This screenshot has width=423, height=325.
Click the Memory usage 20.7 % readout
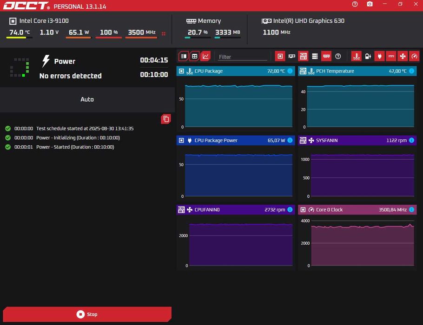198,32
